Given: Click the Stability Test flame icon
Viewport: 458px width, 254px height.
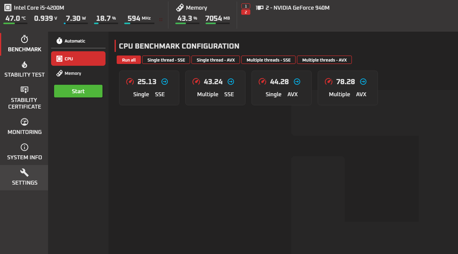Looking at the screenshot, I should click(24, 65).
